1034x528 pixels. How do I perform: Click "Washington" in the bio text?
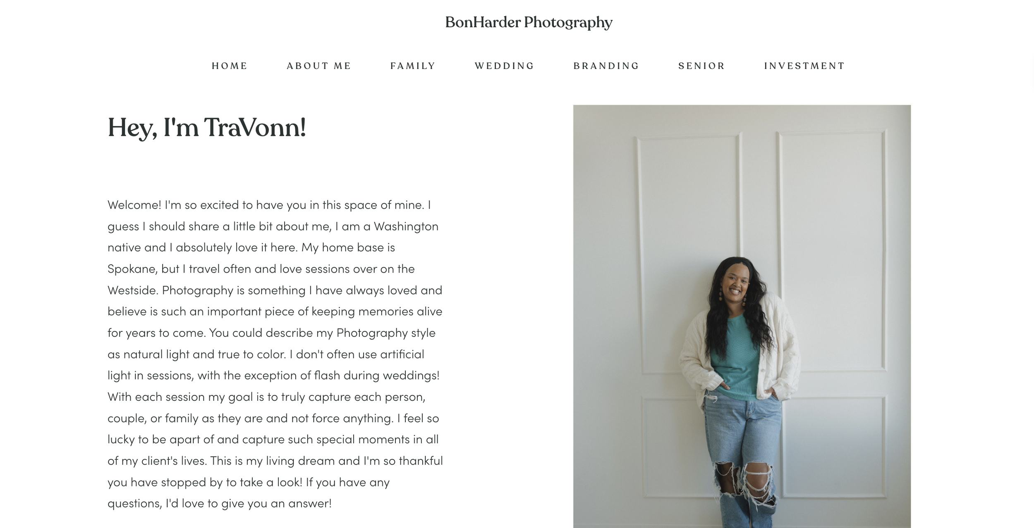(x=406, y=226)
